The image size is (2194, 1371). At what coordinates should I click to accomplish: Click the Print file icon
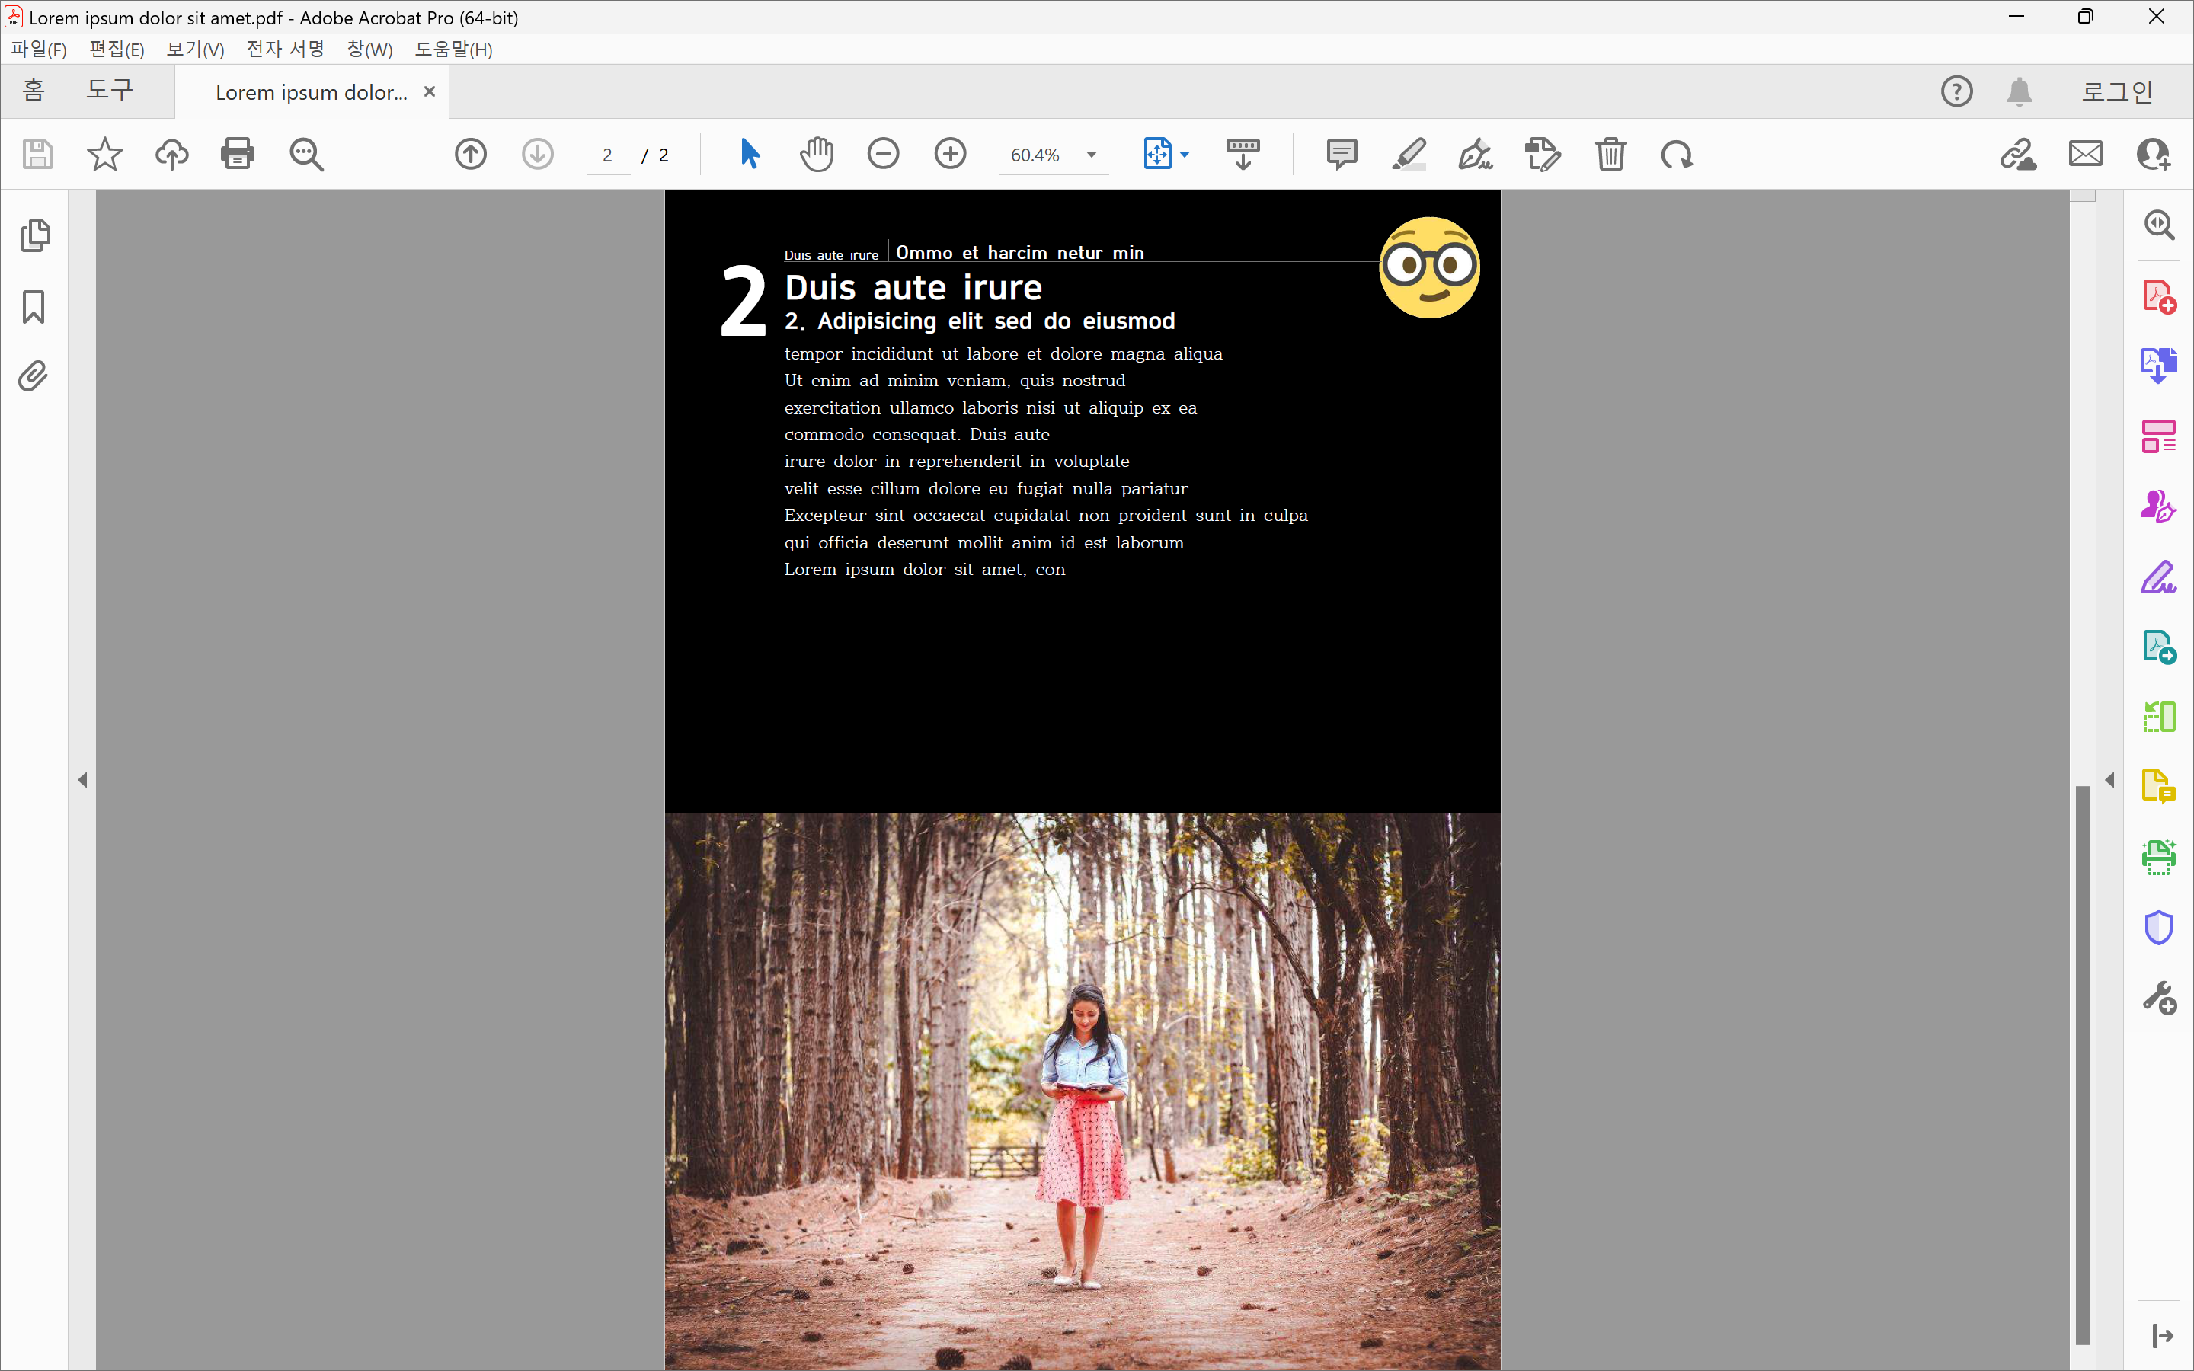click(238, 154)
